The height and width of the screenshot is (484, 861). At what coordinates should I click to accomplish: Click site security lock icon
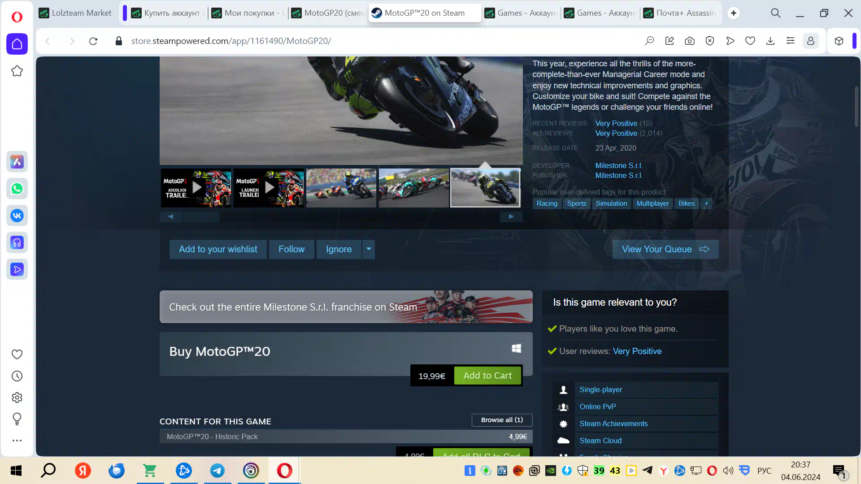(119, 41)
